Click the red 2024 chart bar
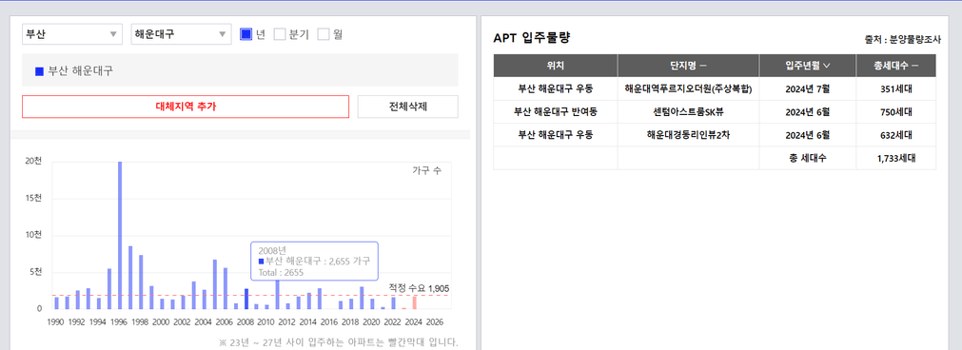This screenshot has height=350, width=962. (x=415, y=302)
